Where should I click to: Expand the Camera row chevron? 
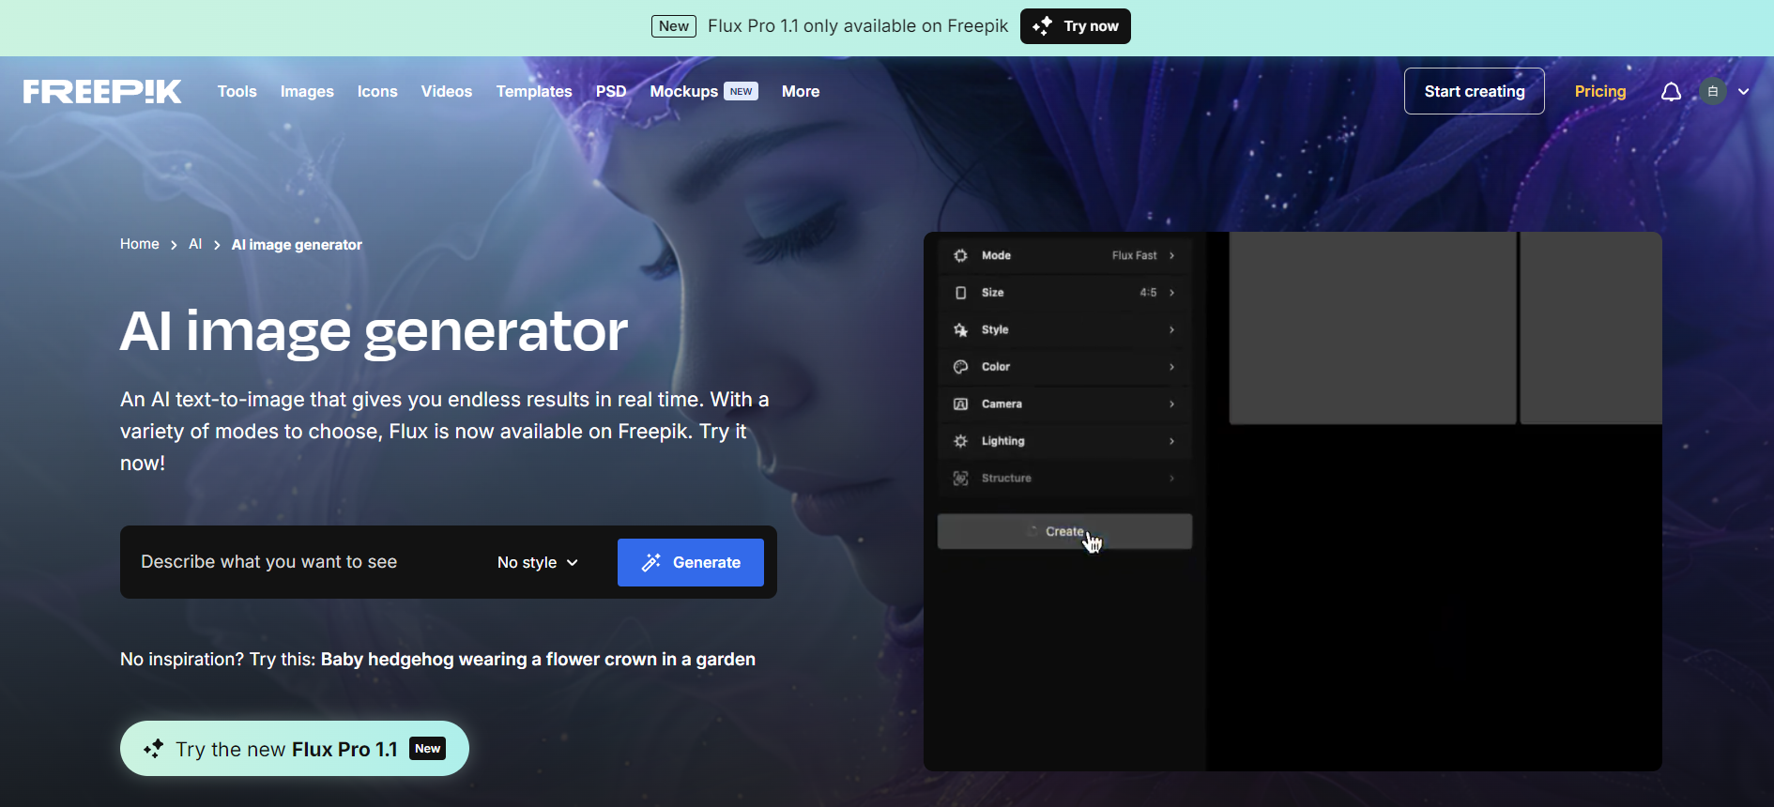pos(1171,403)
